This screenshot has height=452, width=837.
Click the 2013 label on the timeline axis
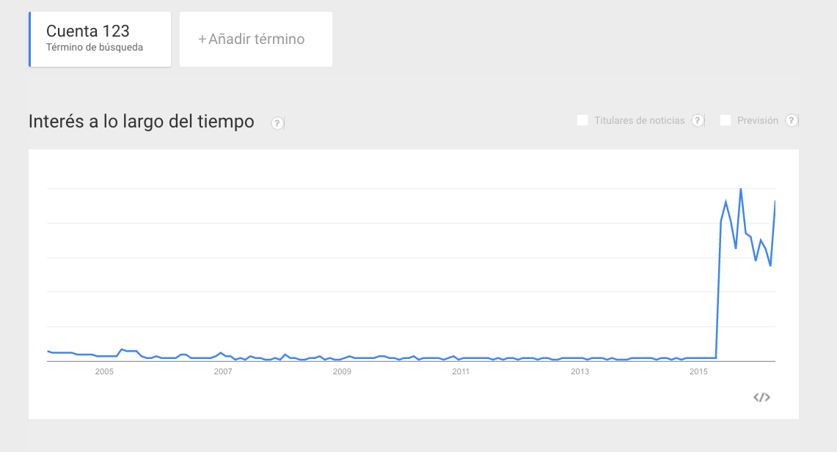click(580, 371)
